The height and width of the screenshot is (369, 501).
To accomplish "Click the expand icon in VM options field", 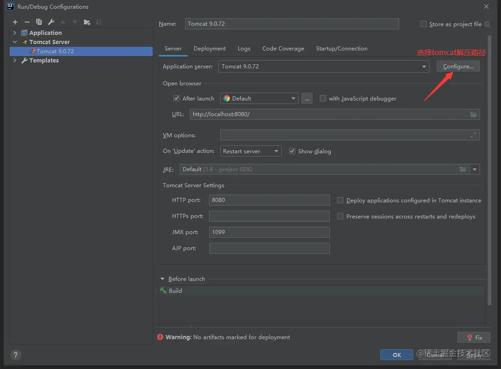I will 473,135.
